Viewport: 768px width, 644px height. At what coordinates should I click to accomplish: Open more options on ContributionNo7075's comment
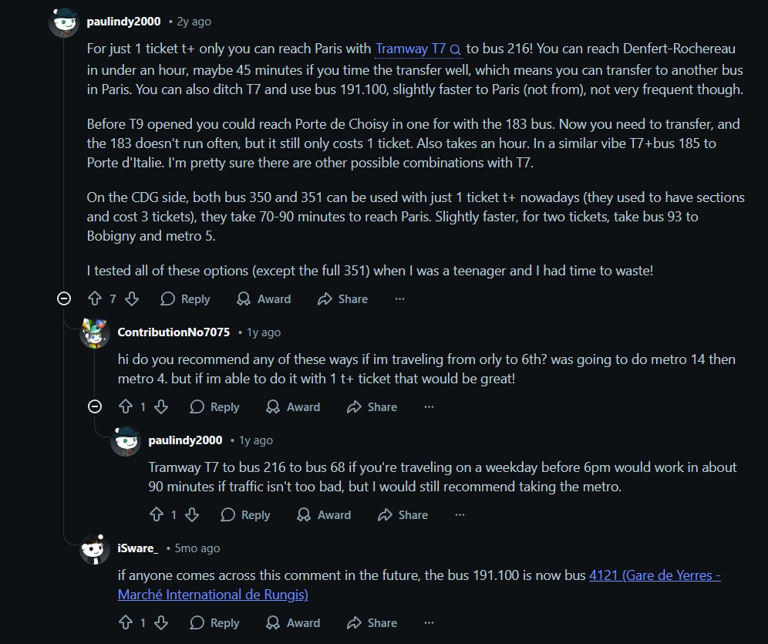(x=429, y=406)
